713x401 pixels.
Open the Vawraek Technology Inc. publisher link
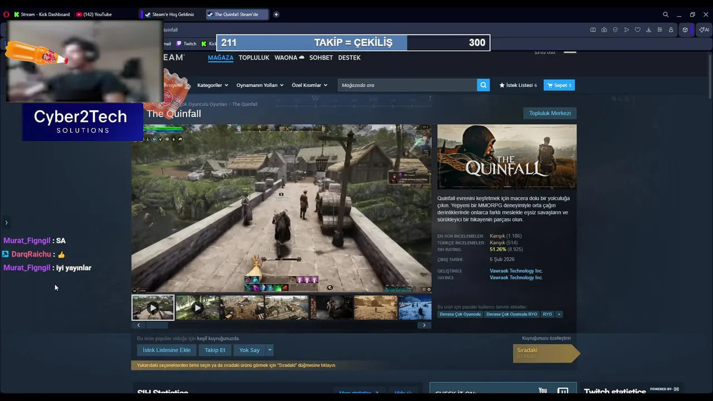(516, 277)
